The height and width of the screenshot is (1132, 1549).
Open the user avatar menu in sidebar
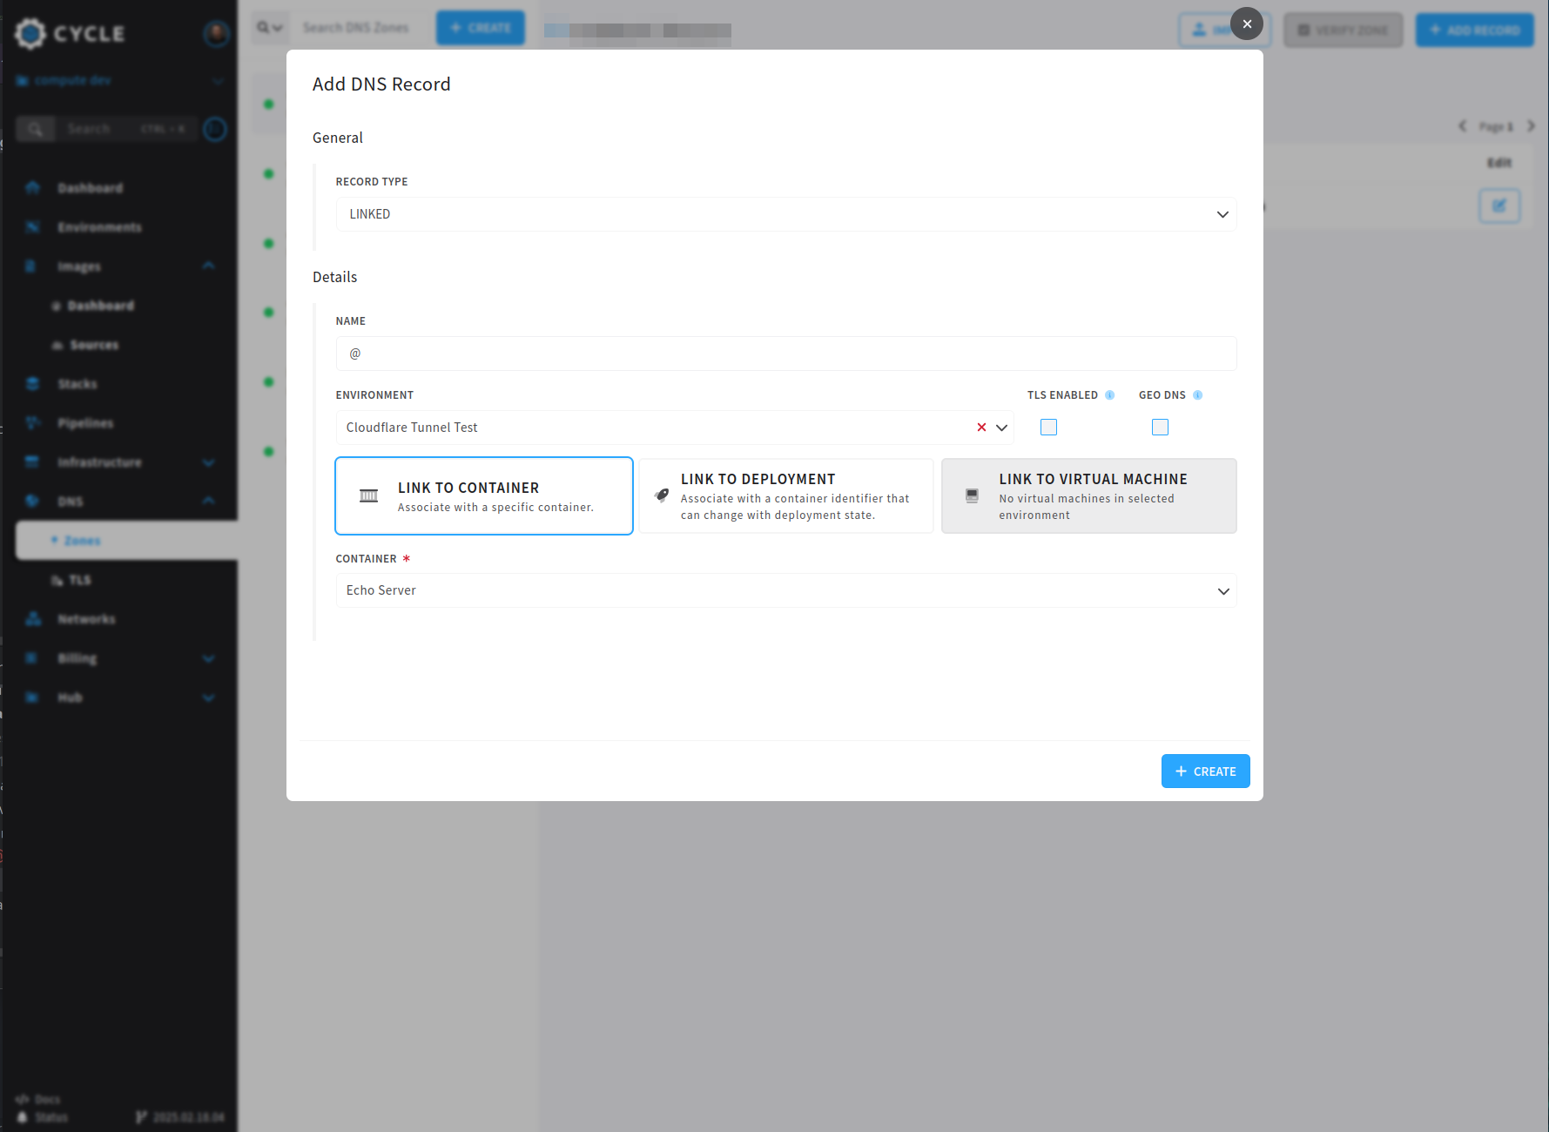point(216,33)
